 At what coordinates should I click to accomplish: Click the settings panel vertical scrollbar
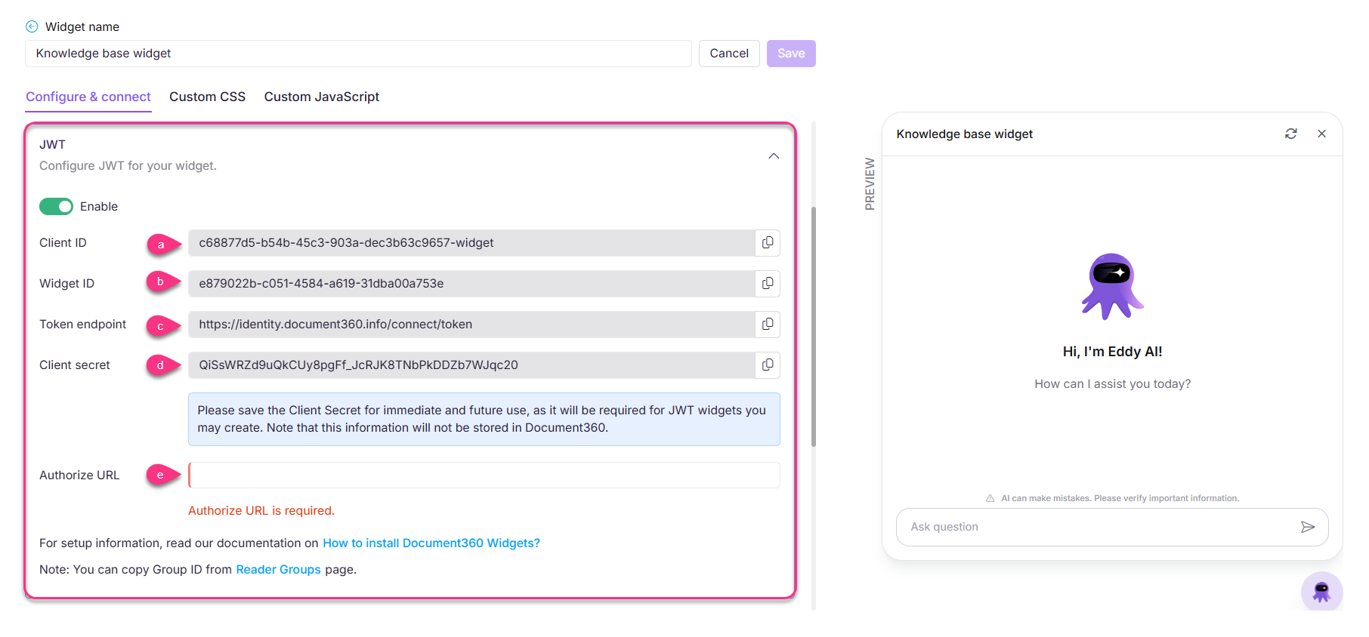pos(814,326)
